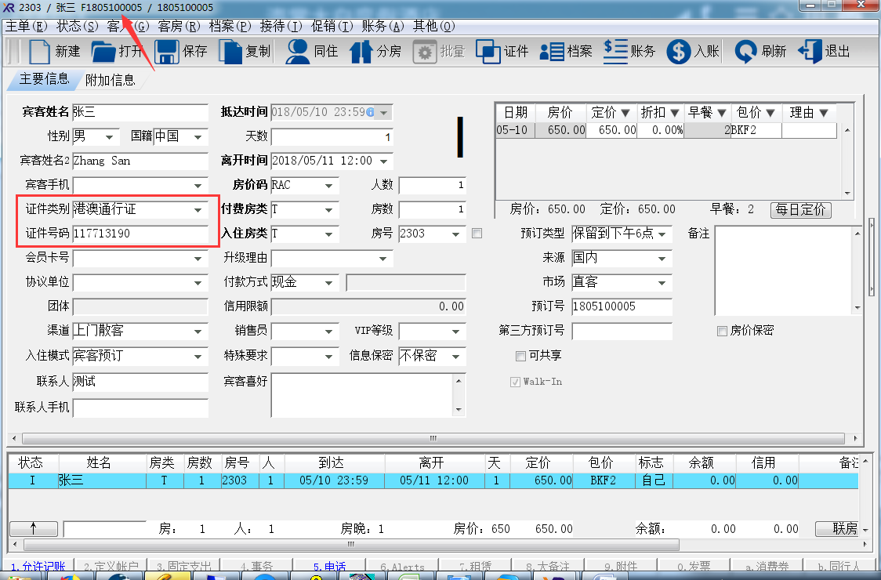Open guest profile via 档案 toolbar icon
Image resolution: width=881 pixels, height=580 pixels.
pyautogui.click(x=551, y=52)
